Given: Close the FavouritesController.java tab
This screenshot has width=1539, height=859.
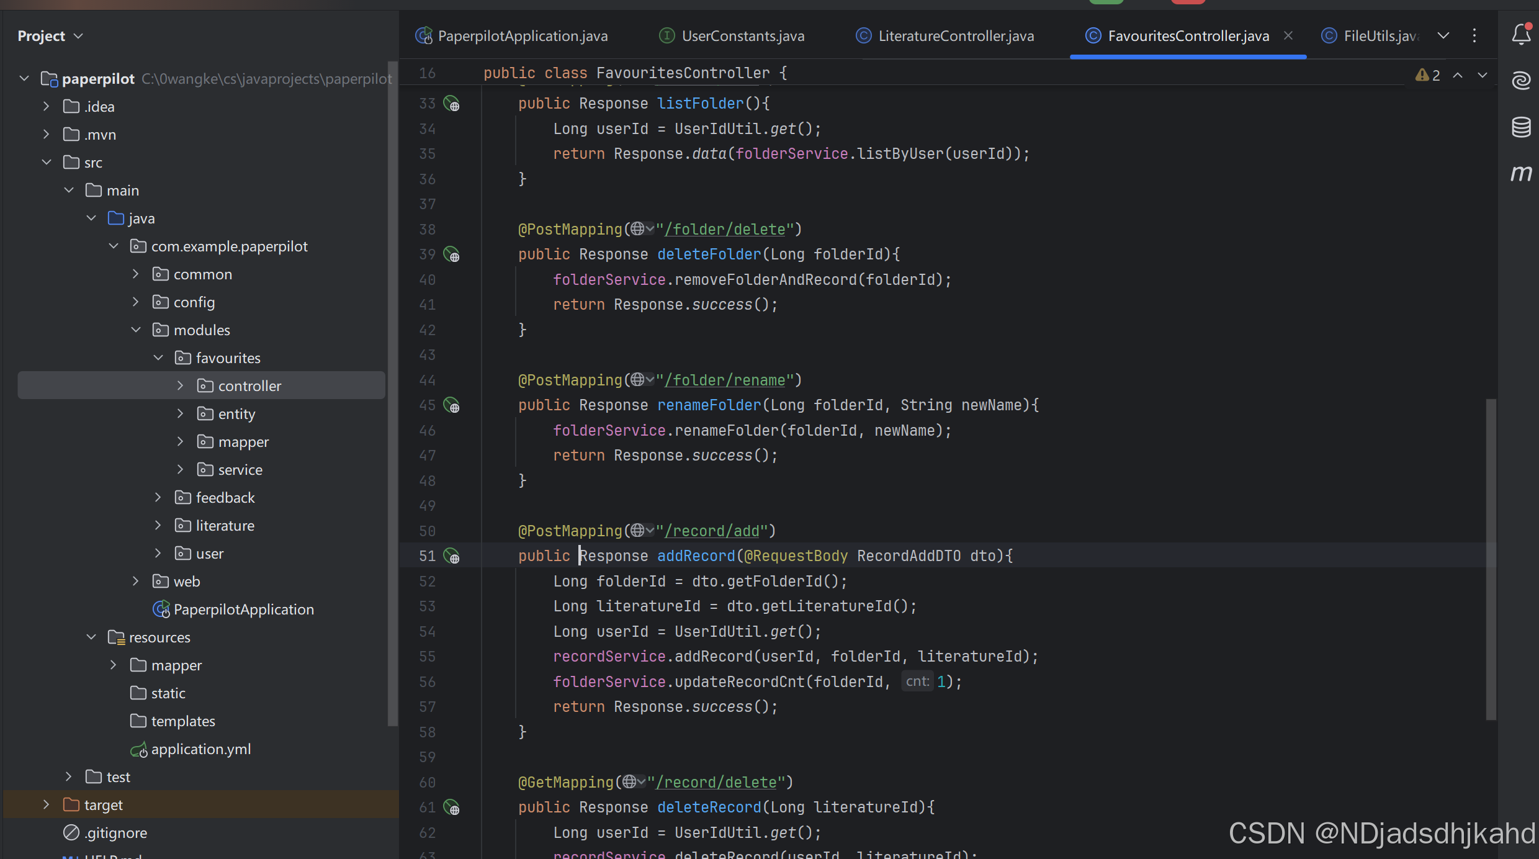Looking at the screenshot, I should click(1288, 36).
